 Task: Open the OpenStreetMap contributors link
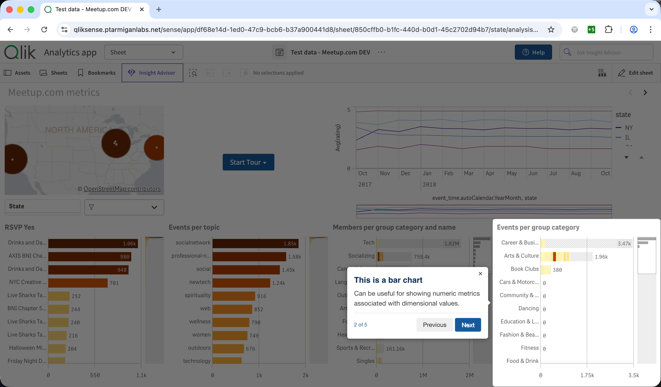tap(122, 189)
